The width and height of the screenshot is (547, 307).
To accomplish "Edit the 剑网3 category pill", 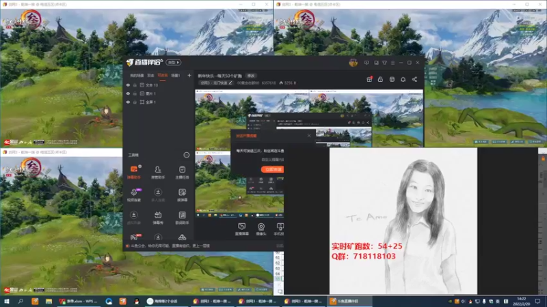I will 216,83.
